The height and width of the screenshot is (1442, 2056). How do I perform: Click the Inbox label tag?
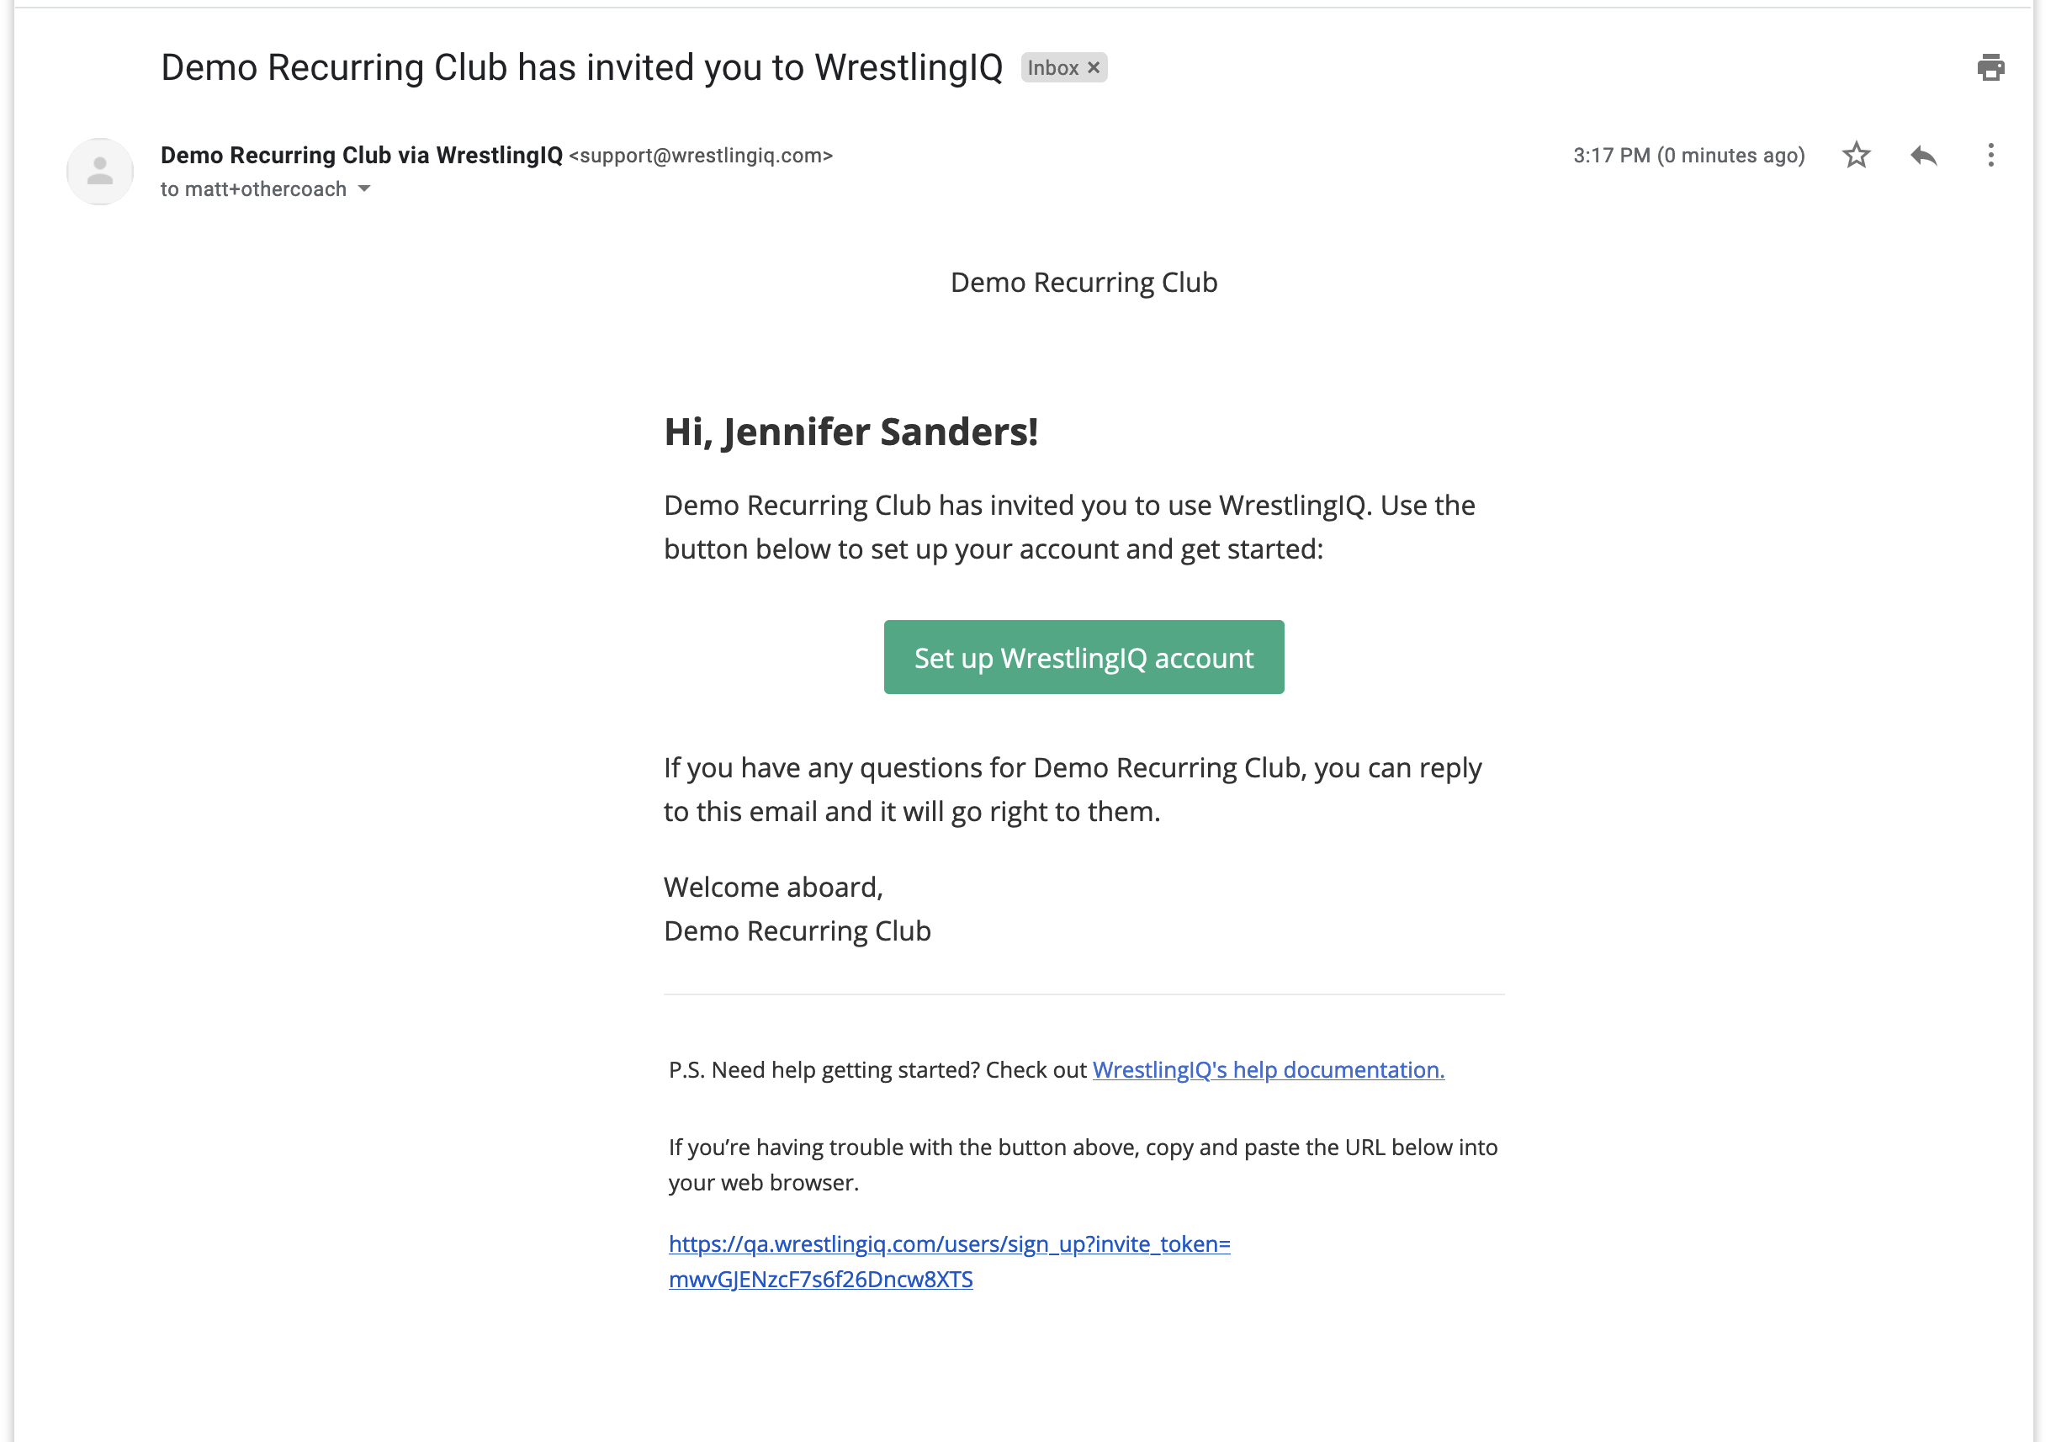[x=1053, y=68]
